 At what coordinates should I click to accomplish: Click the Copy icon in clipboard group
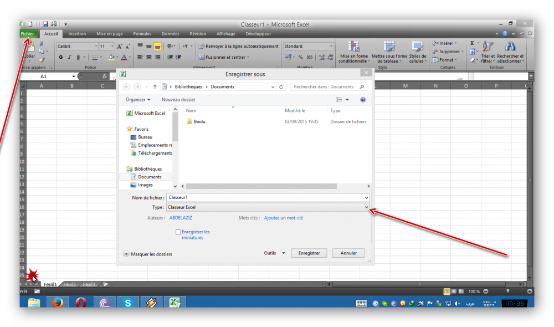42,52
